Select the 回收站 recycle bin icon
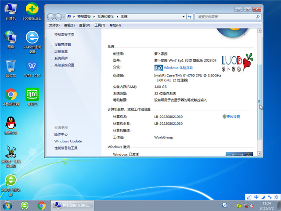This screenshot has height=211, width=281. pos(11,69)
